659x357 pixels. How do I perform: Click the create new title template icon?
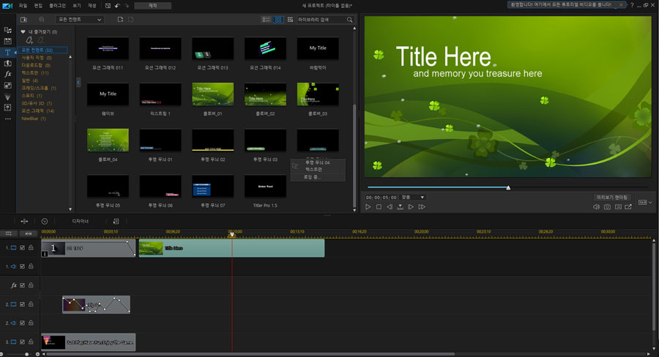pyautogui.click(x=120, y=19)
